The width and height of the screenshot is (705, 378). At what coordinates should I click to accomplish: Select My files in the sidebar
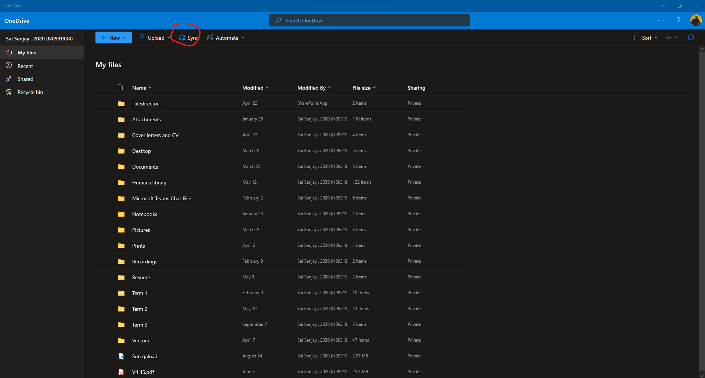42,53
